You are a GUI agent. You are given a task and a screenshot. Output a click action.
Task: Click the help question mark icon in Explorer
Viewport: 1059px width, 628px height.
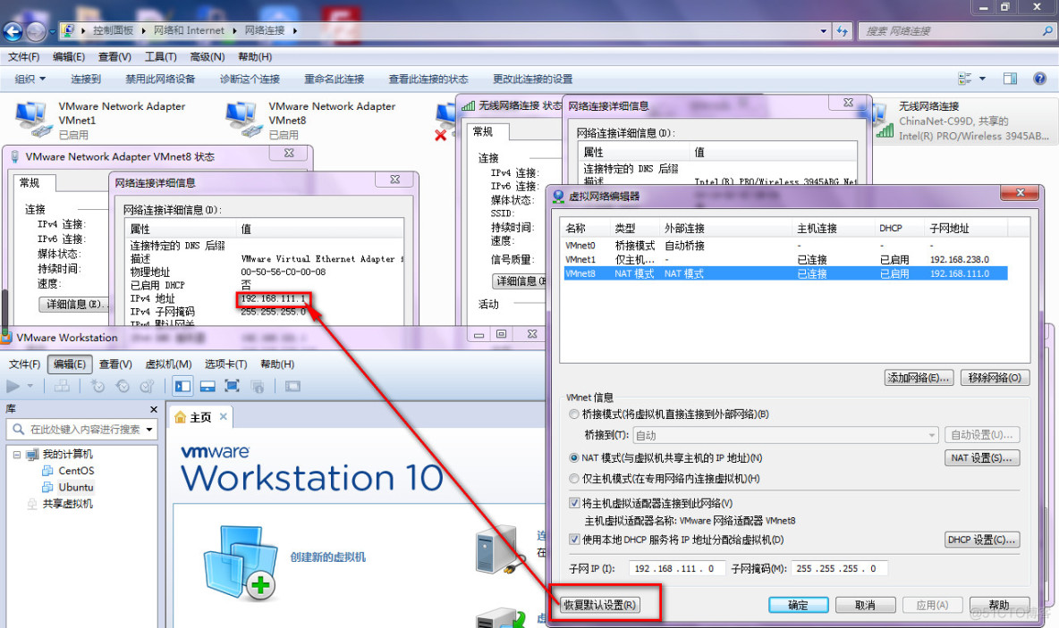tap(1040, 79)
